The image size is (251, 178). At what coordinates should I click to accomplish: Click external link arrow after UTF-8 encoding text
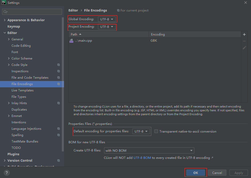pos(212,158)
